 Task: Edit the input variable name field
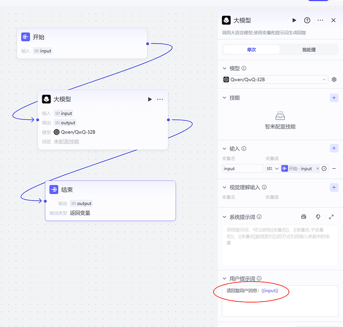click(x=243, y=169)
